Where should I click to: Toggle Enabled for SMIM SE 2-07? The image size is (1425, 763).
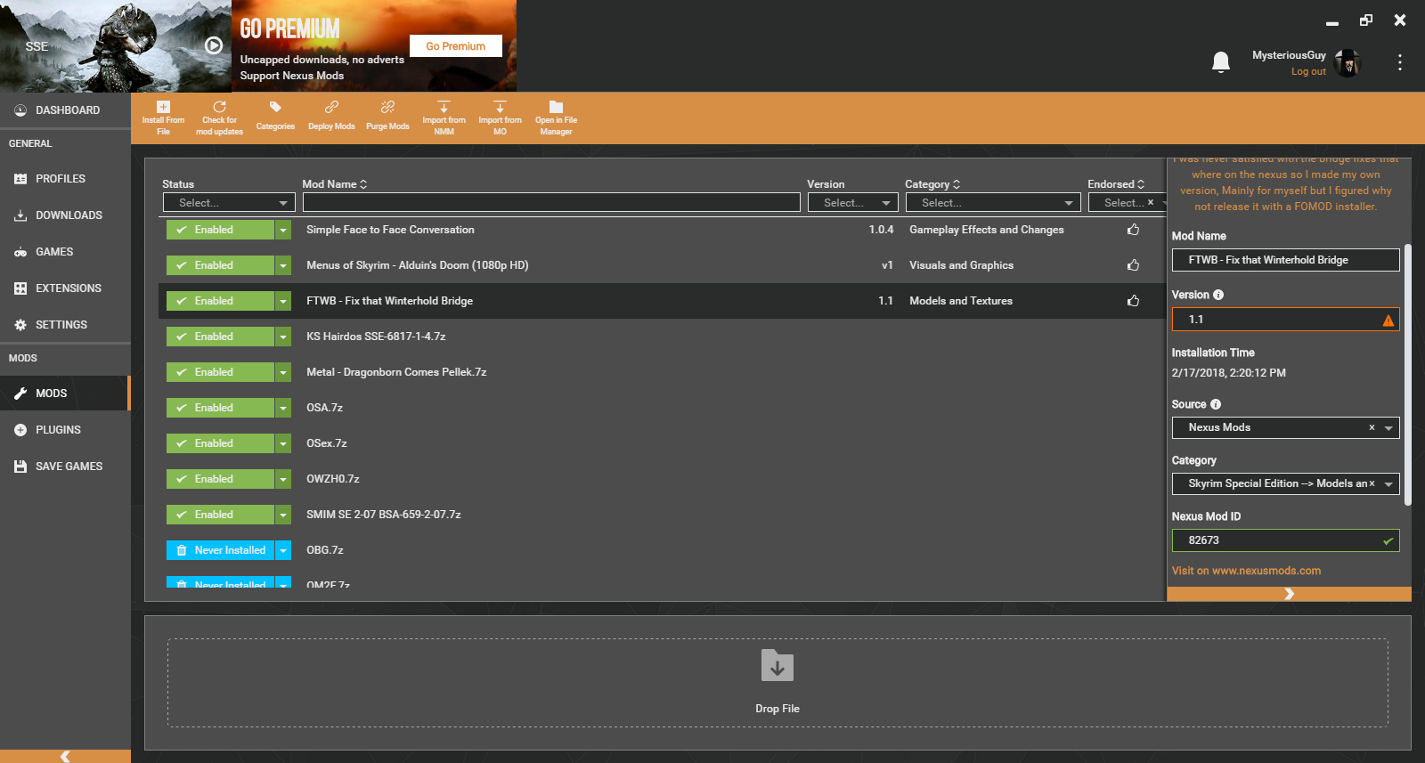click(220, 515)
